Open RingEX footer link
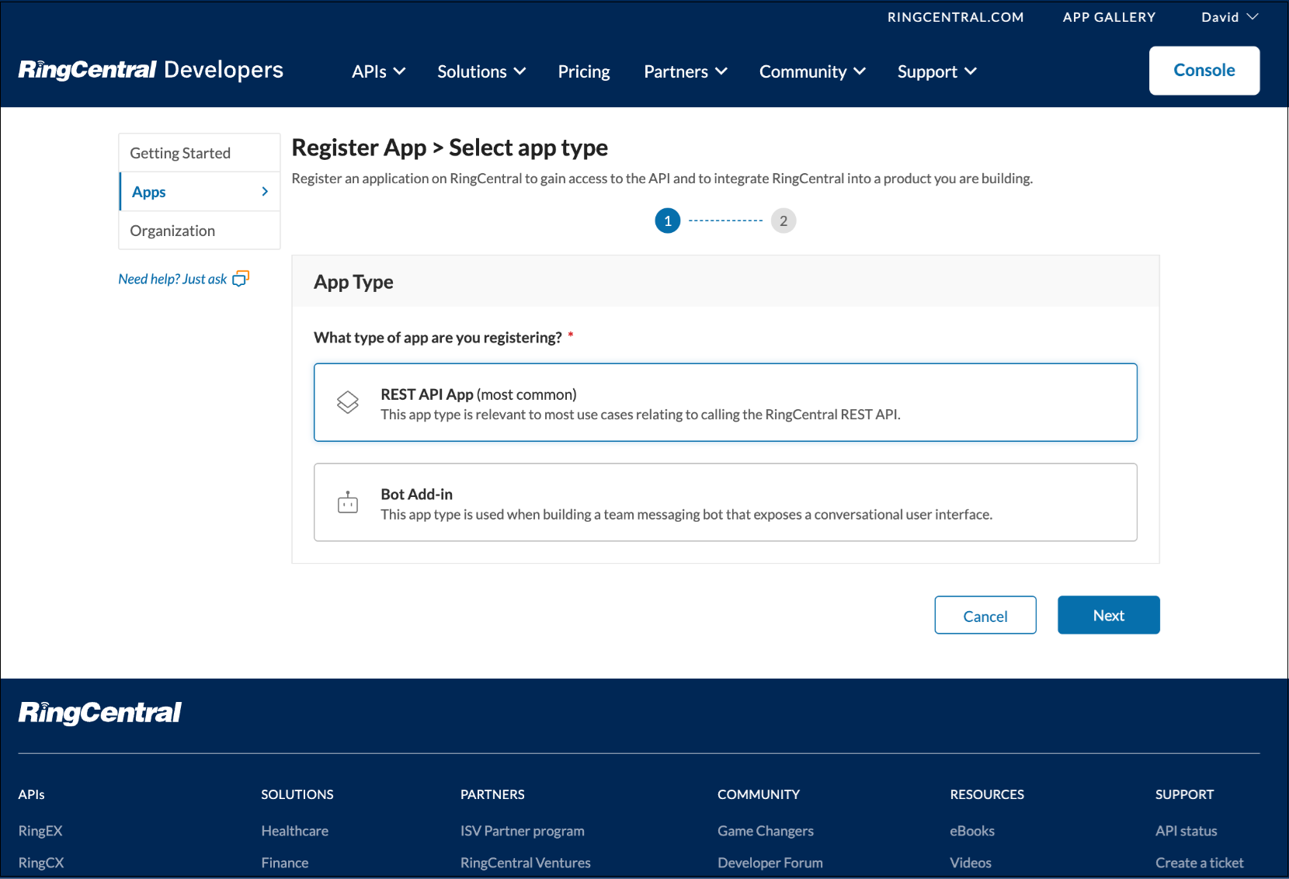The height and width of the screenshot is (879, 1289). (40, 831)
